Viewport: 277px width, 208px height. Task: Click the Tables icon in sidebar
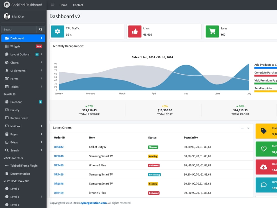[x=7, y=87]
